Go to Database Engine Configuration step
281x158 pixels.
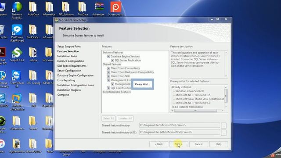(75, 75)
